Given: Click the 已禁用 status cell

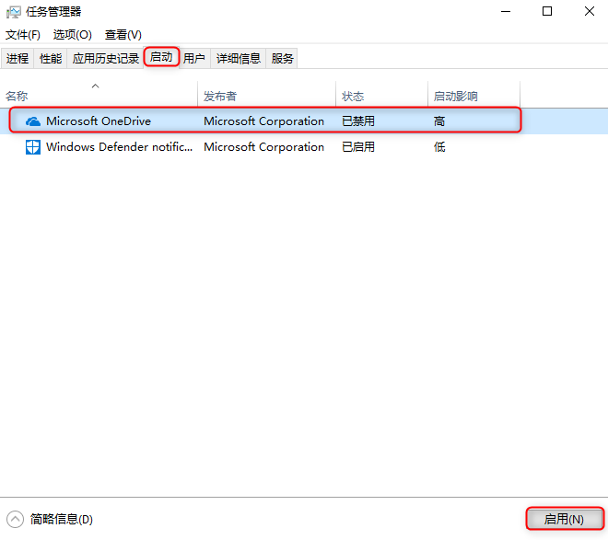Looking at the screenshot, I should pos(358,121).
